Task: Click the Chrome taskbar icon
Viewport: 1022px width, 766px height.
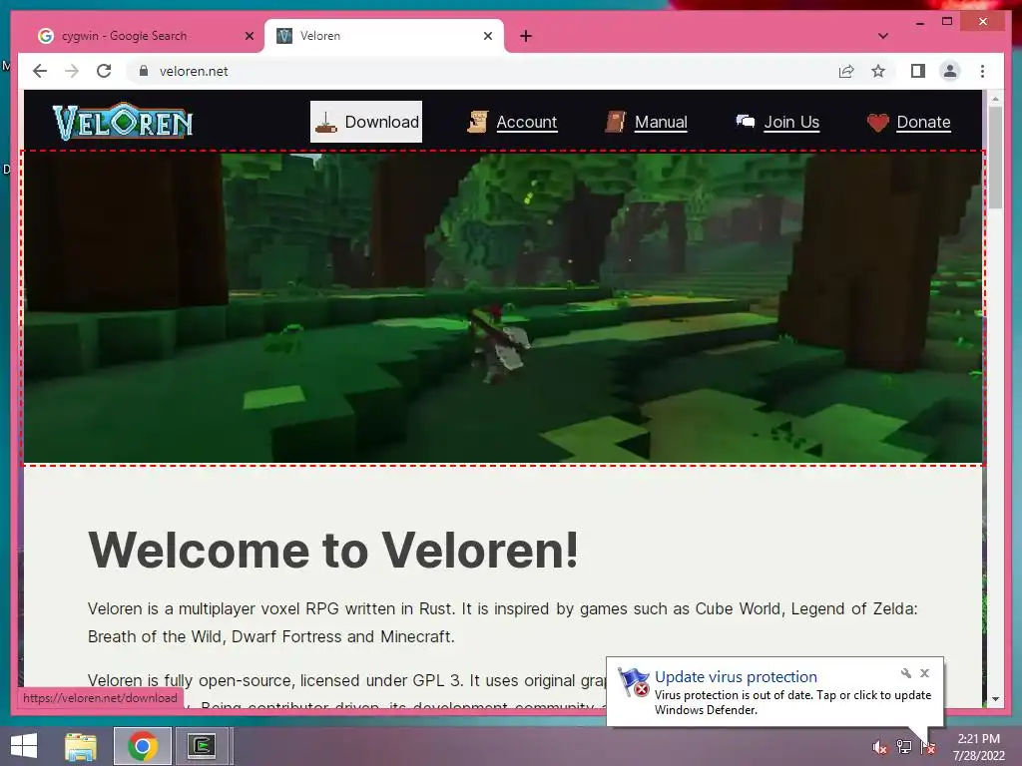Action: coord(143,746)
